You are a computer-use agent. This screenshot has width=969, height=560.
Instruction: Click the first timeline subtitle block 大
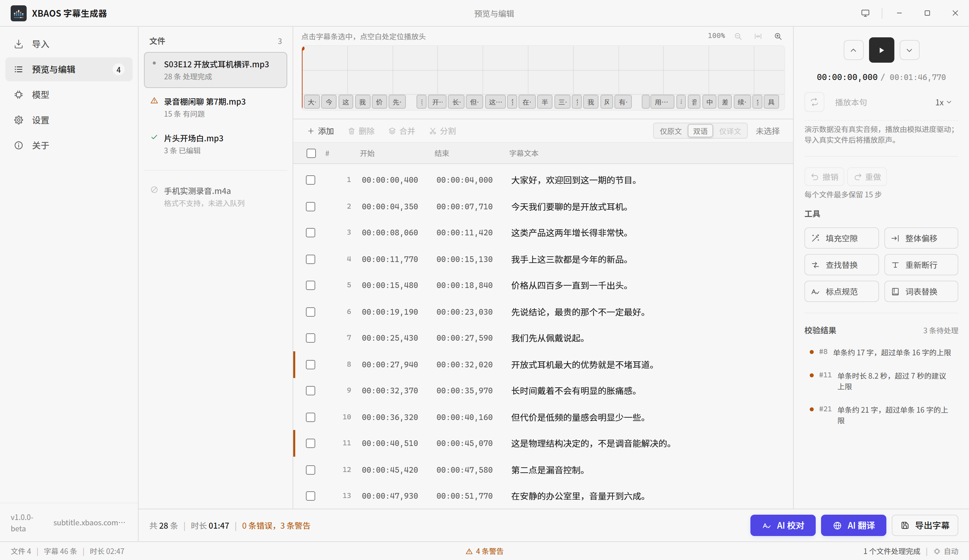312,102
